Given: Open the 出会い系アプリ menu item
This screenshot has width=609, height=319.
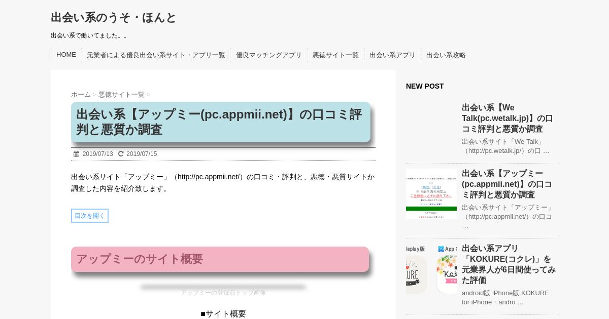Looking at the screenshot, I should click(x=392, y=55).
